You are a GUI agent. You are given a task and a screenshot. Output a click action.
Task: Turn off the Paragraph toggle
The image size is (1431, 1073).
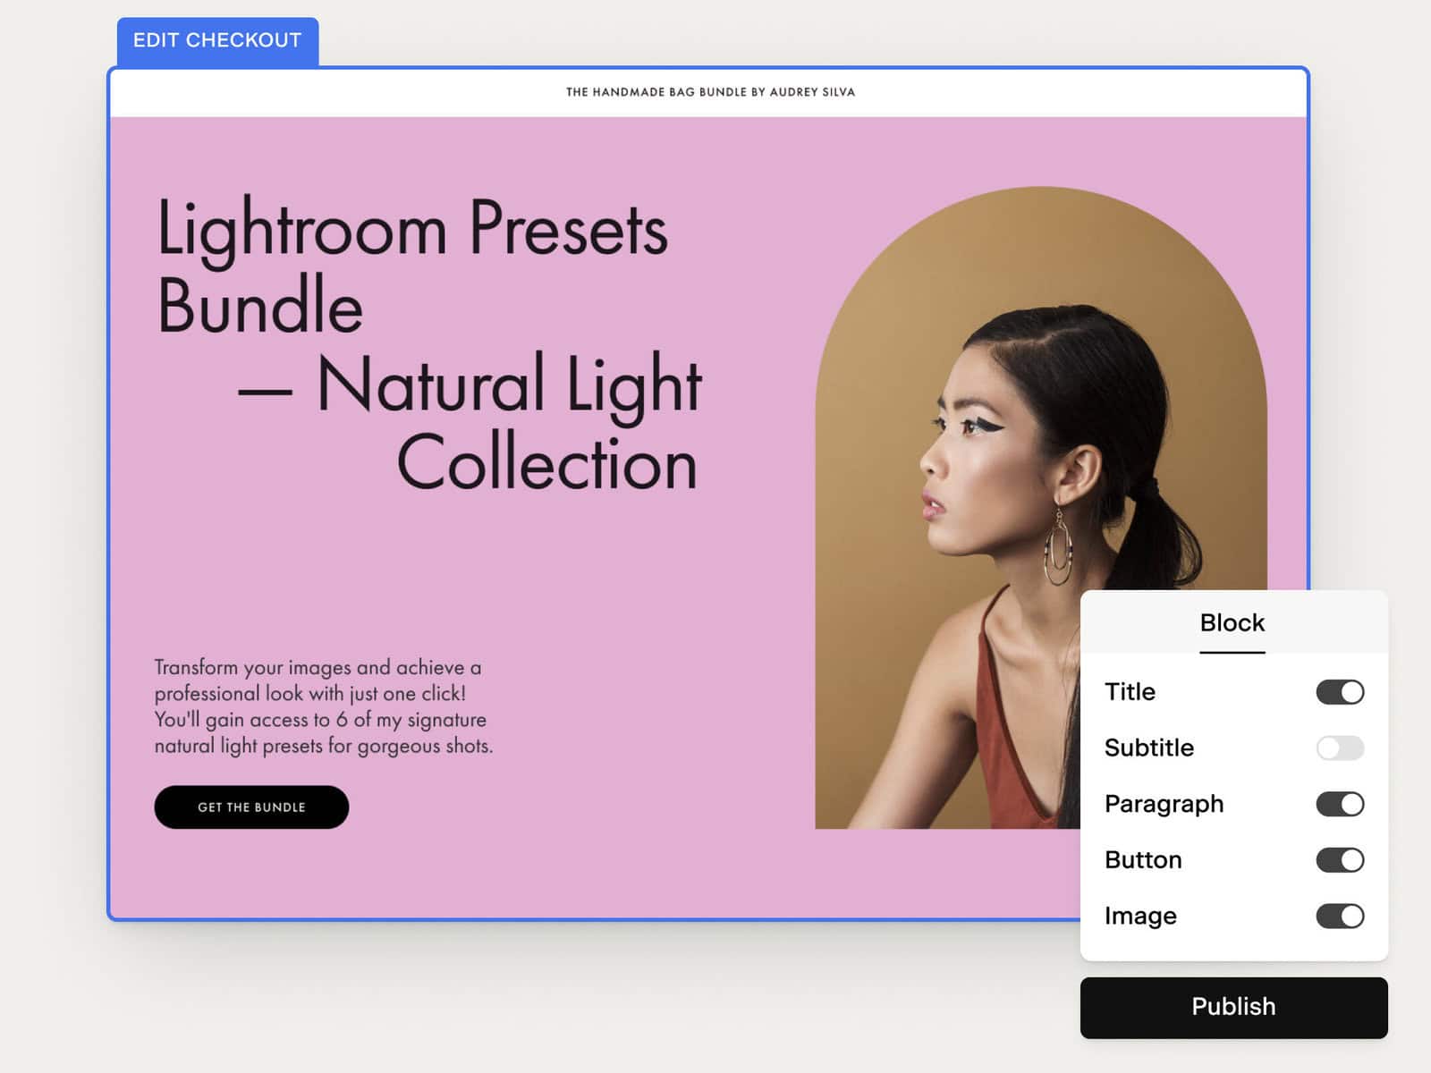pos(1340,804)
